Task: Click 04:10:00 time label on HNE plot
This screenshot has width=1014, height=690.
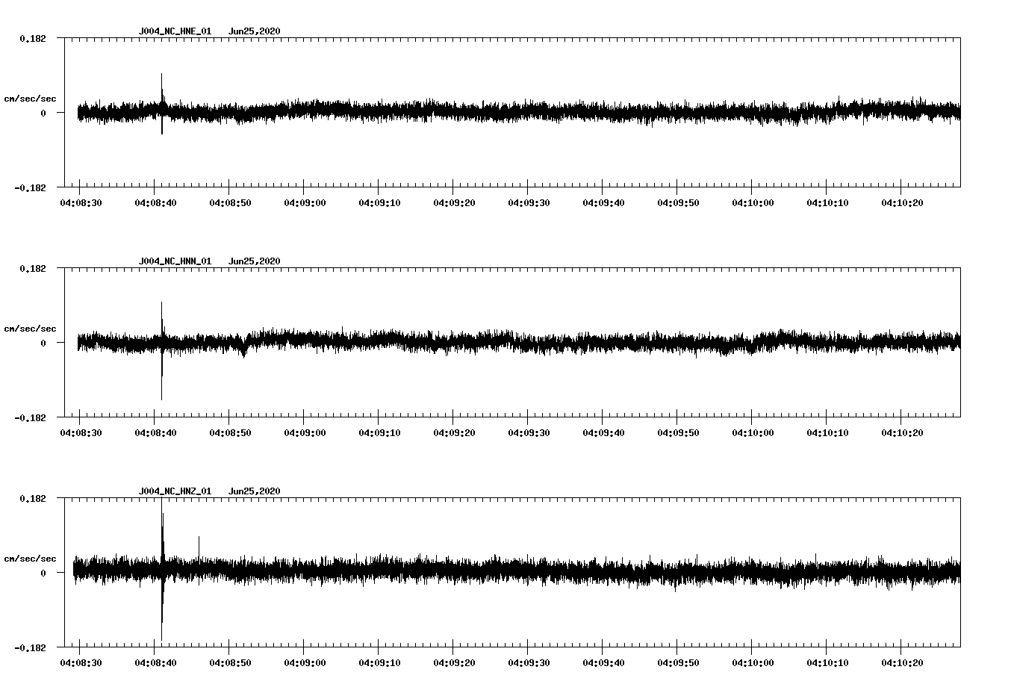Action: (x=751, y=203)
